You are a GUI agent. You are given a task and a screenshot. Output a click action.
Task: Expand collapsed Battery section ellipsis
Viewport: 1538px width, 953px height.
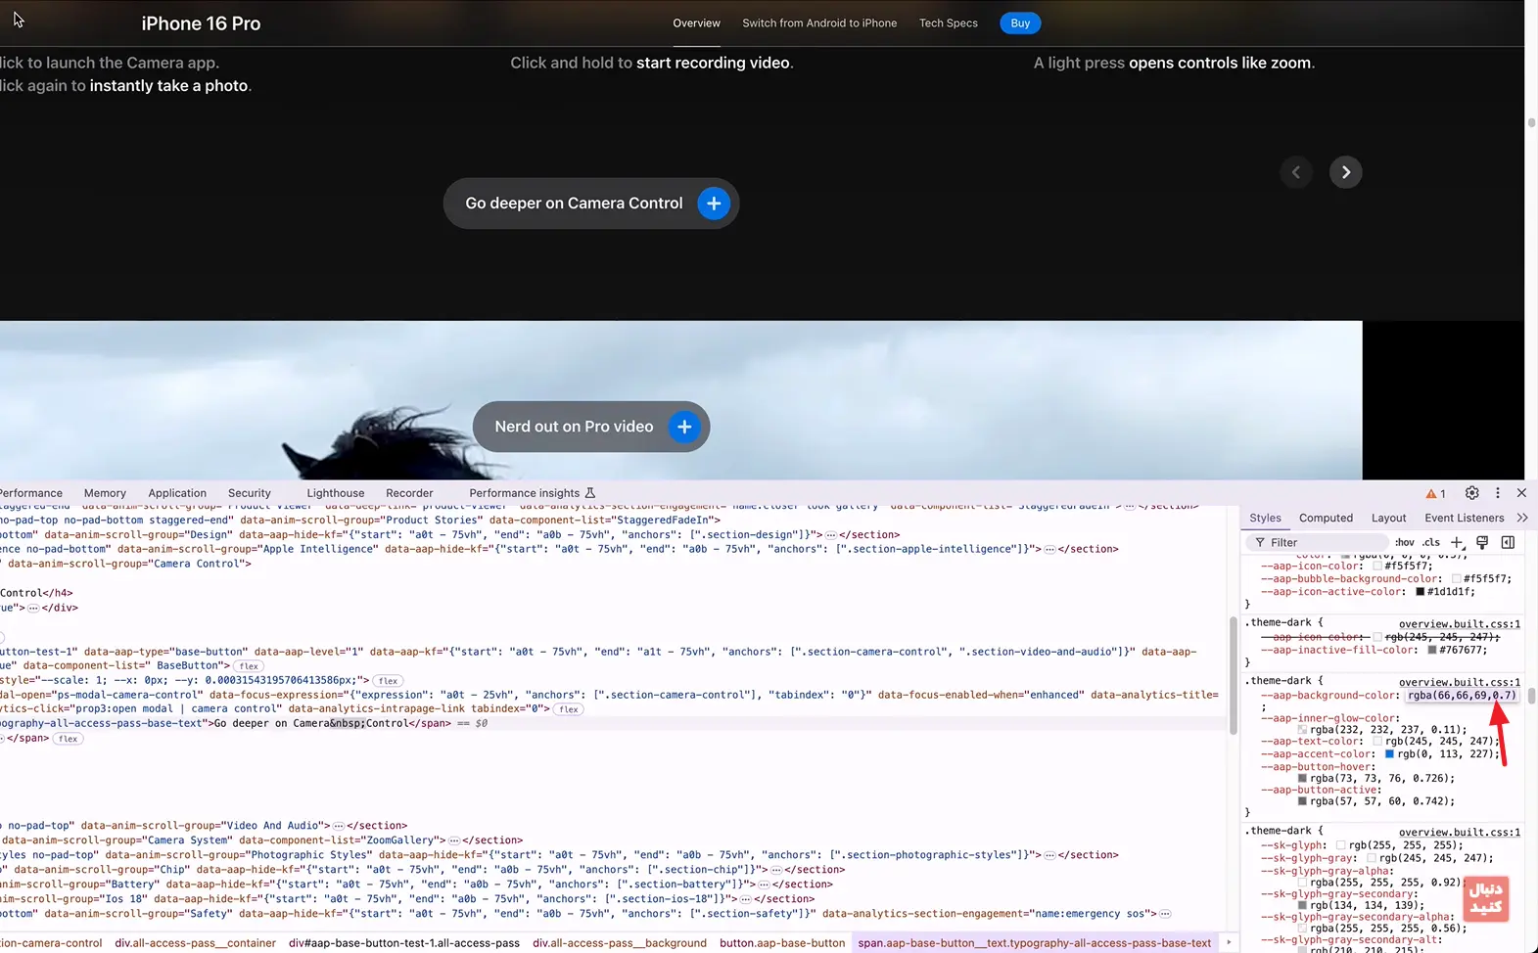[x=764, y=885]
